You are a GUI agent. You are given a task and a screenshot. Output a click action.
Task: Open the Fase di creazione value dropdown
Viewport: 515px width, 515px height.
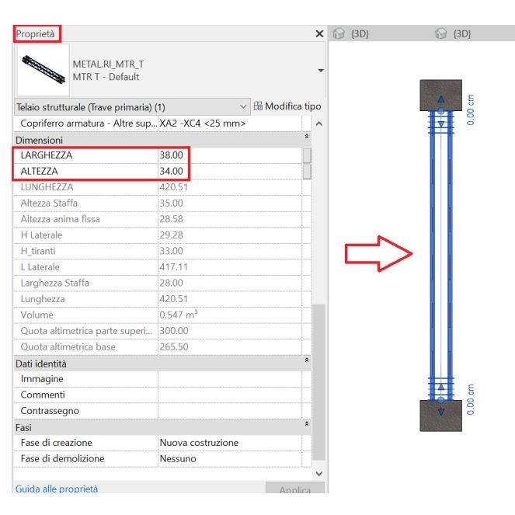(233, 443)
